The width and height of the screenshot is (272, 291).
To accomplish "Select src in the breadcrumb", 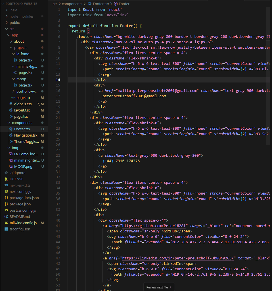I will pyautogui.click(x=55, y=4).
